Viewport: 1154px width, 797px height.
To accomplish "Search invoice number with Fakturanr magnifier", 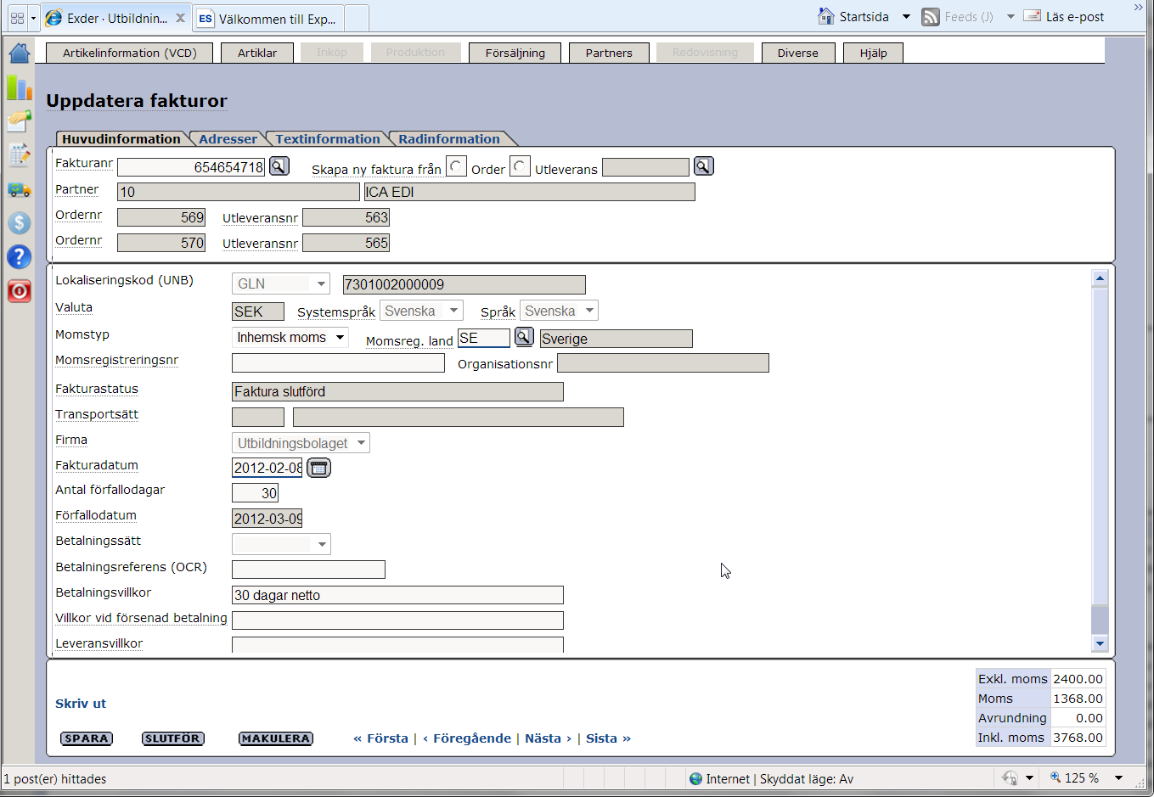I will tap(279, 166).
